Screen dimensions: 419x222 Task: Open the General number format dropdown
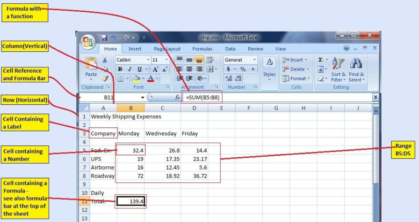[255, 60]
